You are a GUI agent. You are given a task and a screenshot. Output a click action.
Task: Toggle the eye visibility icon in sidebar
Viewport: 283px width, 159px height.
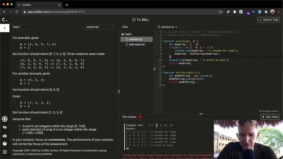tap(5, 127)
